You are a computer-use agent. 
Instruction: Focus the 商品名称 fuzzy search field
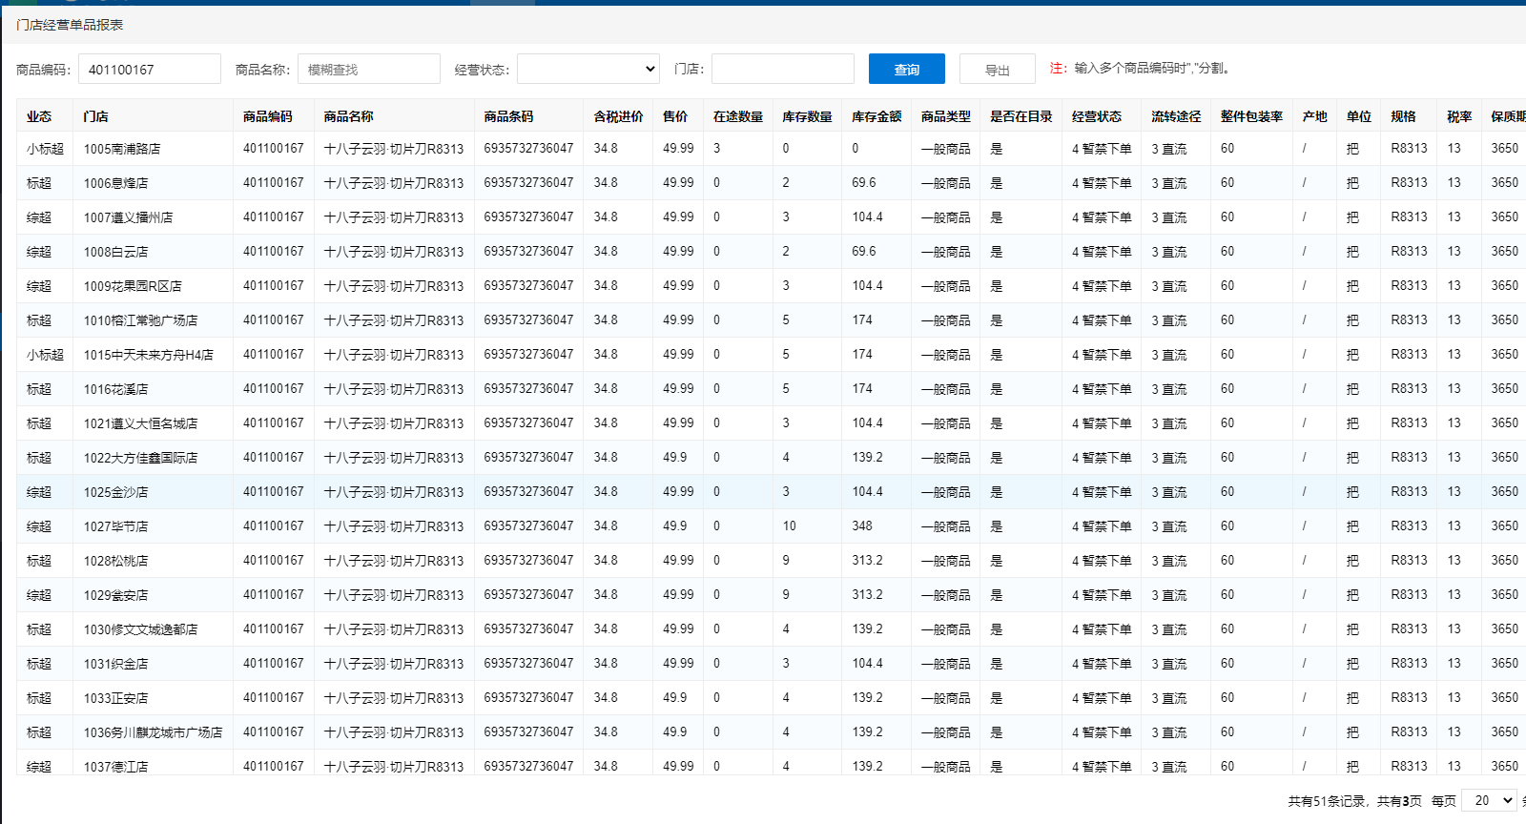pyautogui.click(x=369, y=70)
